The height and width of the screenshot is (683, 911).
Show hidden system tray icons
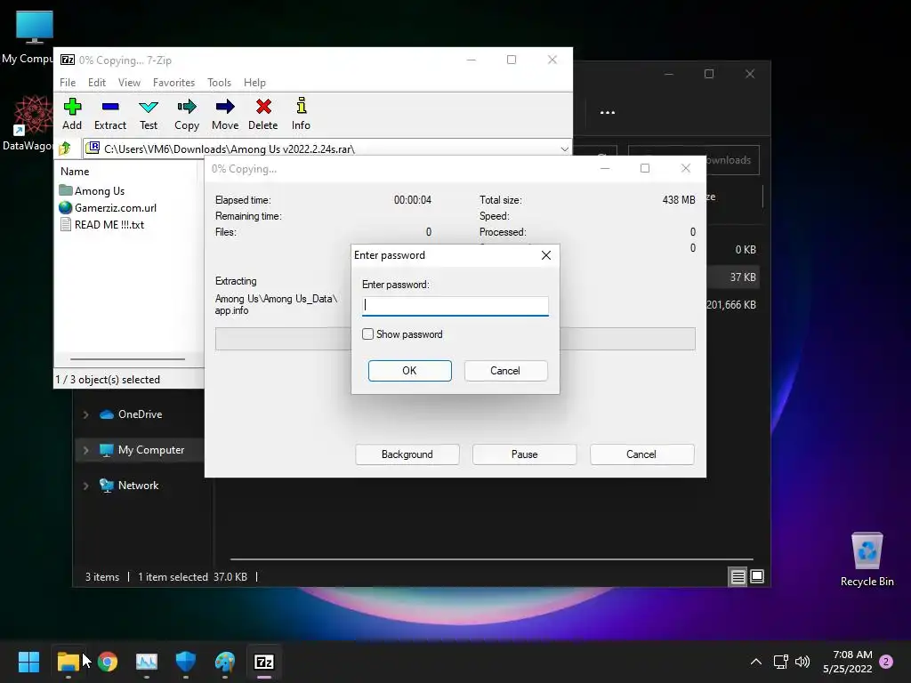click(756, 662)
